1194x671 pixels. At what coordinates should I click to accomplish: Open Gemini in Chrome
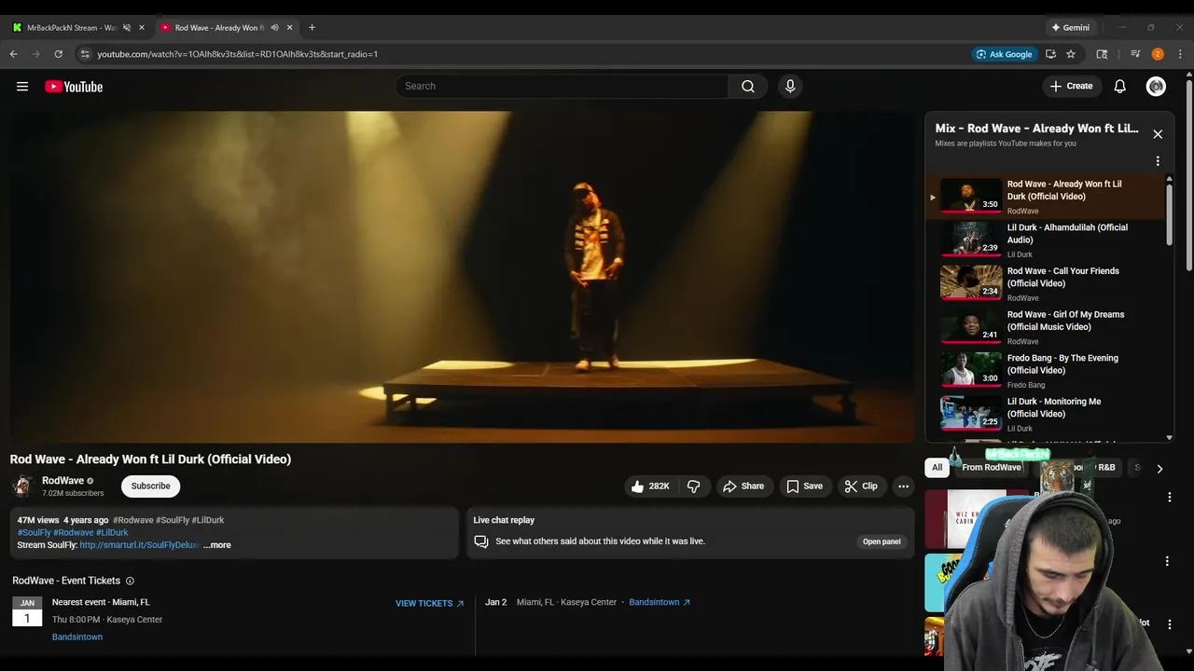[1070, 28]
